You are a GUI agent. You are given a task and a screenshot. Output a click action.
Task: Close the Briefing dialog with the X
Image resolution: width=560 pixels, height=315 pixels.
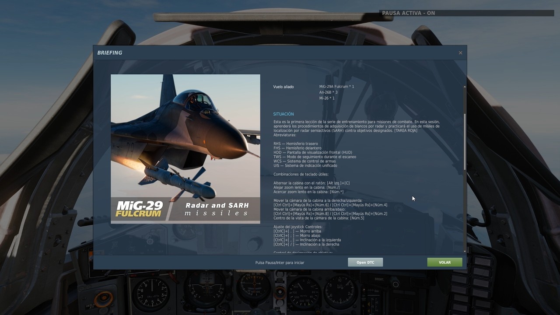pos(460,53)
